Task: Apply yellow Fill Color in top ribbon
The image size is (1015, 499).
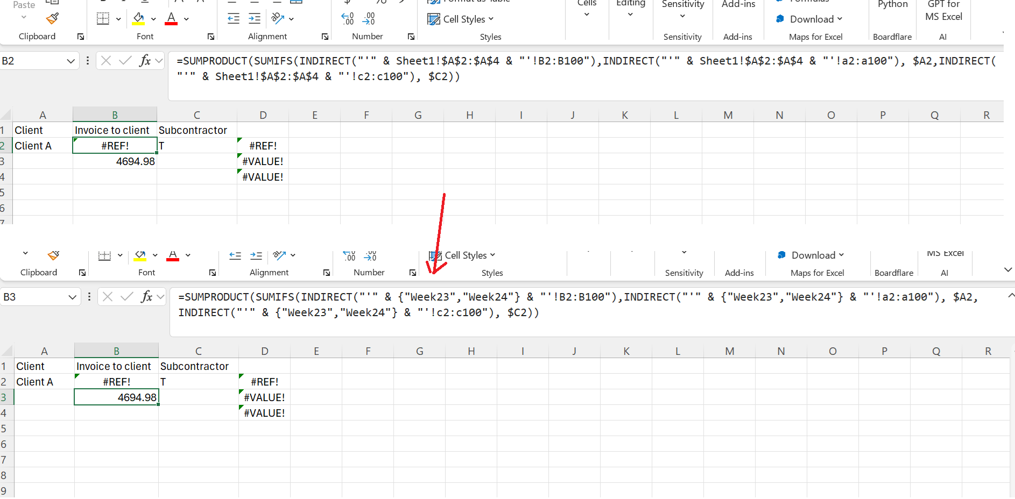Action: (x=139, y=19)
